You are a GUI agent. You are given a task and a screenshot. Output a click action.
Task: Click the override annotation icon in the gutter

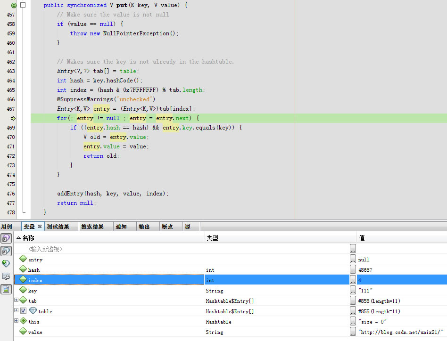coord(13,5)
